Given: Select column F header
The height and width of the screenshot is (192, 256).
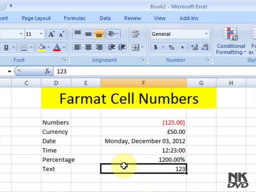Looking at the screenshot, I should tap(143, 83).
